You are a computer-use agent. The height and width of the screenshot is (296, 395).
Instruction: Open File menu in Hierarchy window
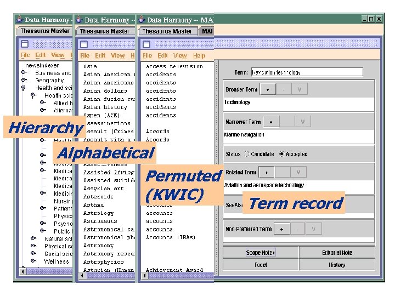[x=25, y=55]
